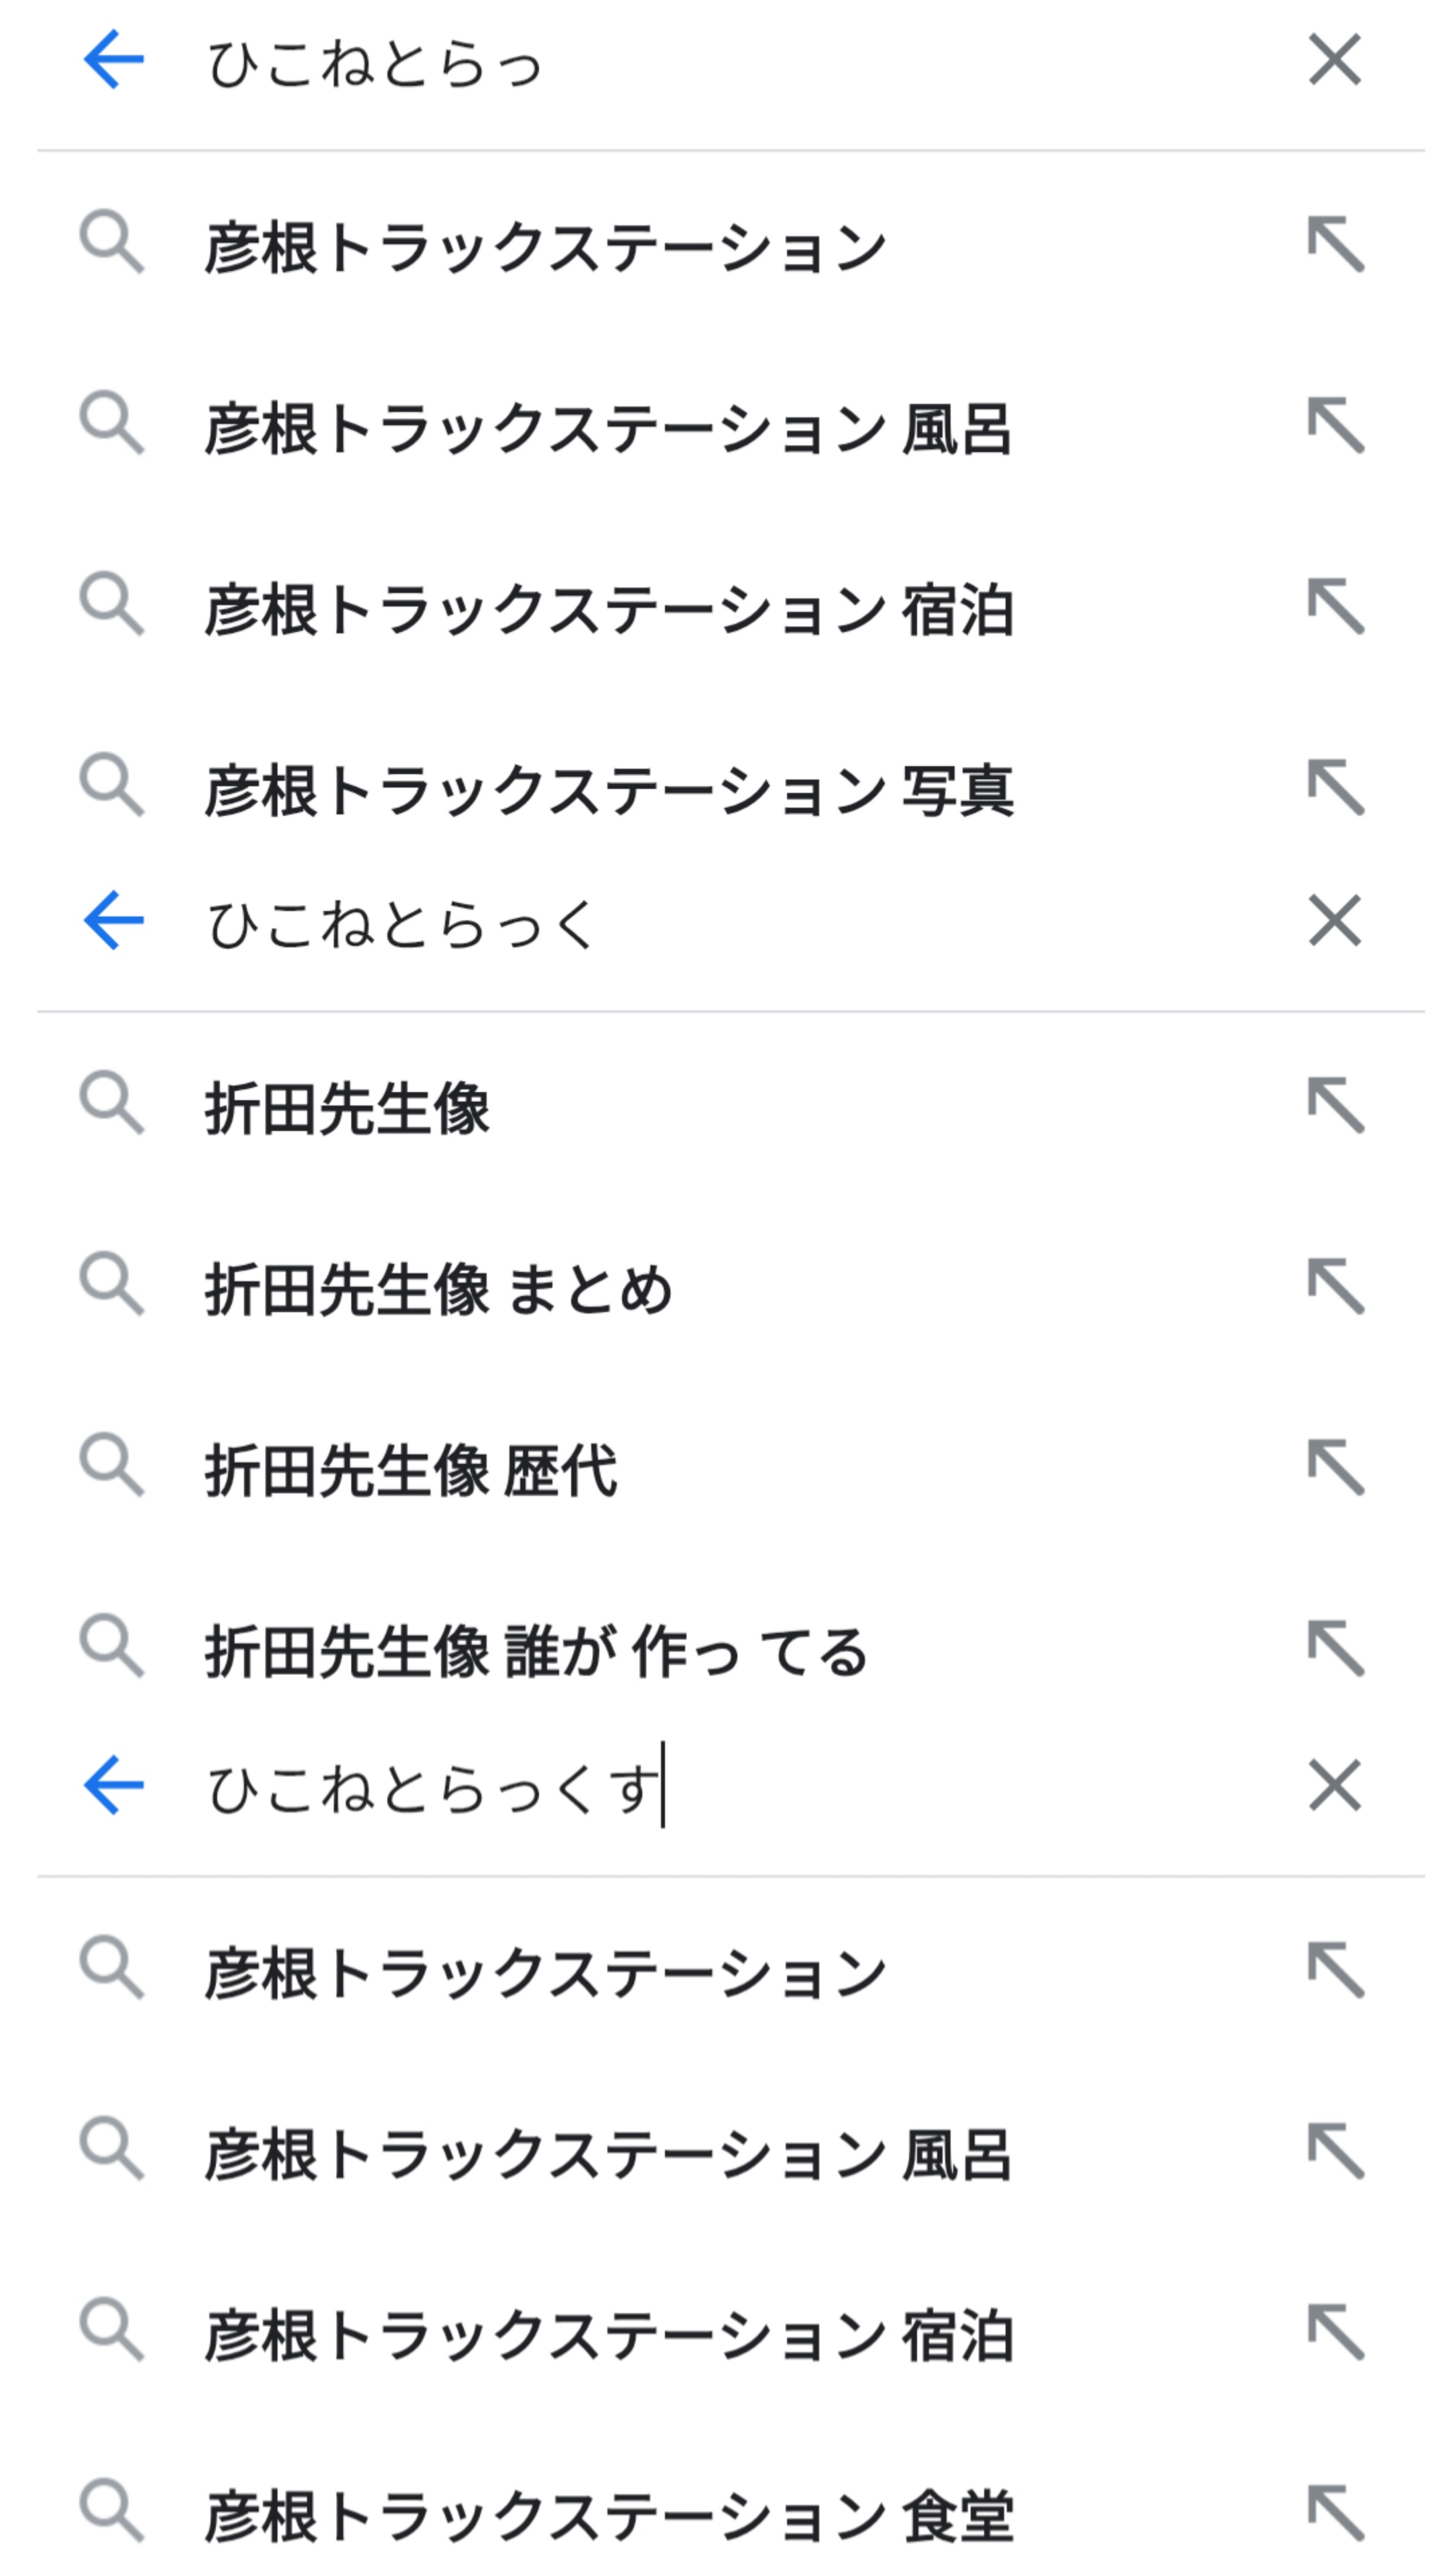Focus the search field containing 'ひこねとらっくす'
This screenshot has width=1448, height=2576.
point(699,1787)
